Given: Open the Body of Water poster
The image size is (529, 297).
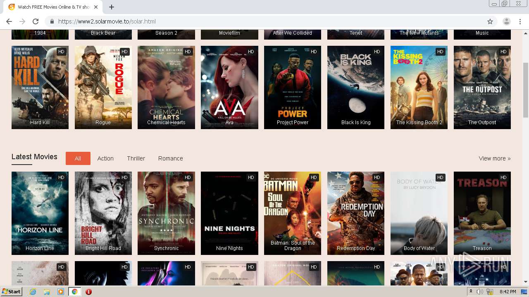Looking at the screenshot, I should pyautogui.click(x=419, y=213).
